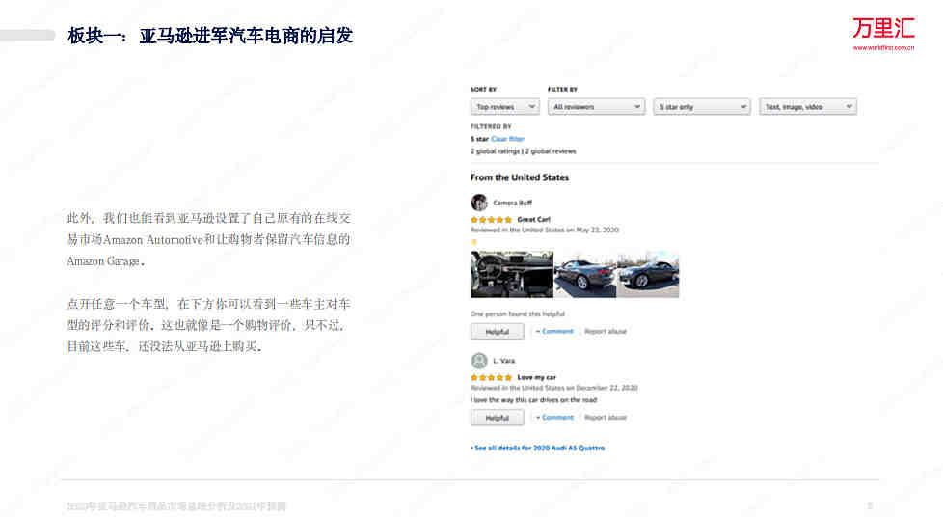Click the L. Vara reviewer name

point(504,361)
